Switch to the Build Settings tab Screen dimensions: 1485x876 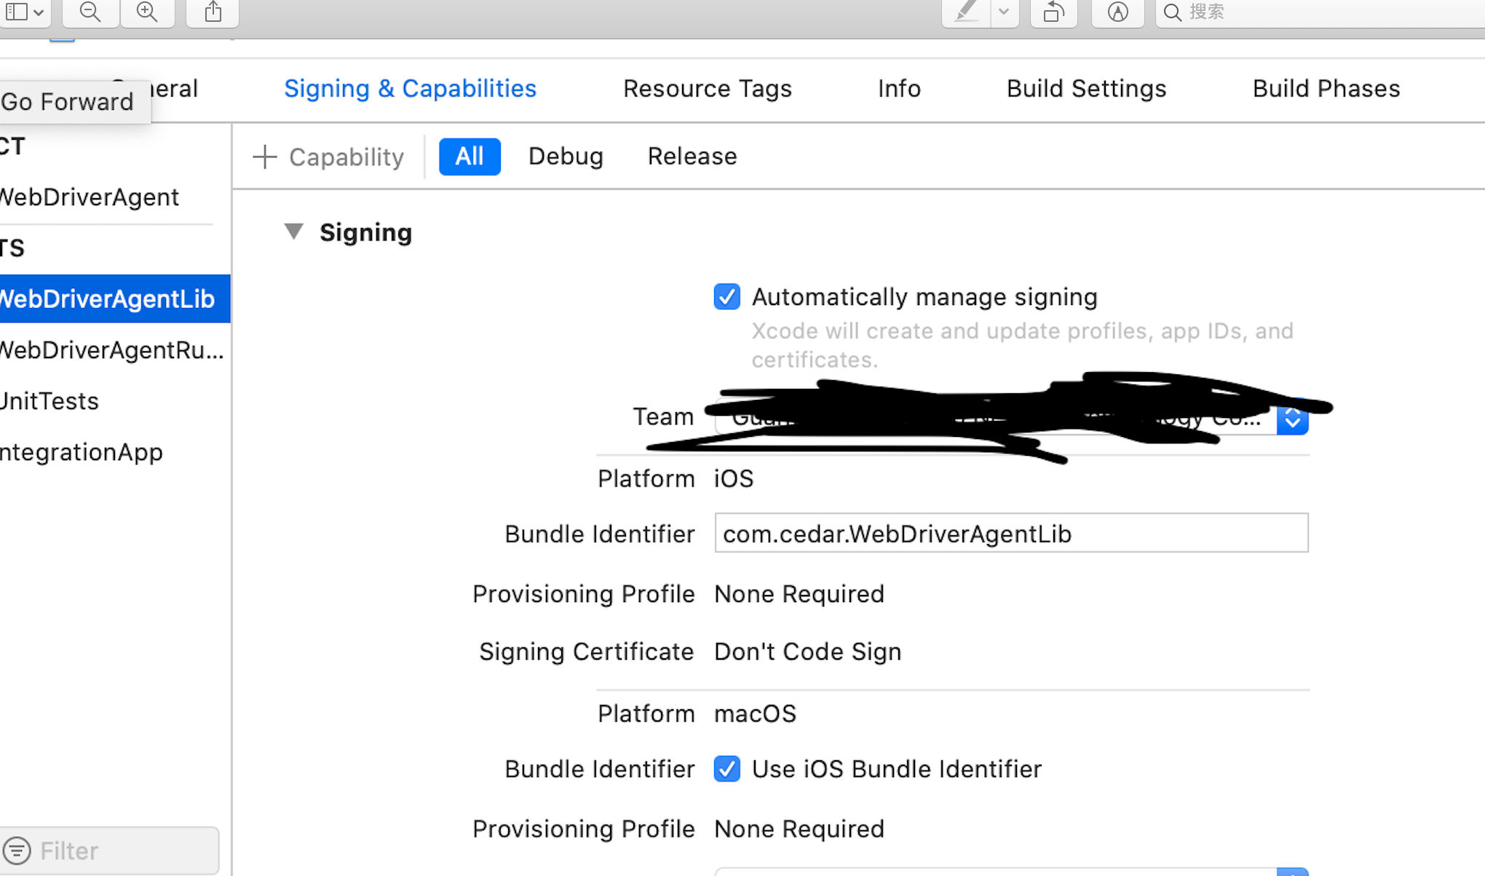click(1086, 89)
